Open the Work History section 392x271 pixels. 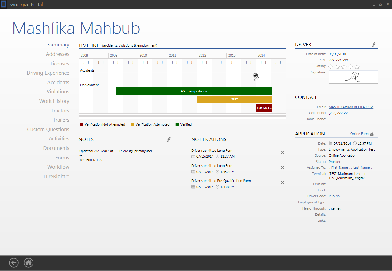point(54,101)
